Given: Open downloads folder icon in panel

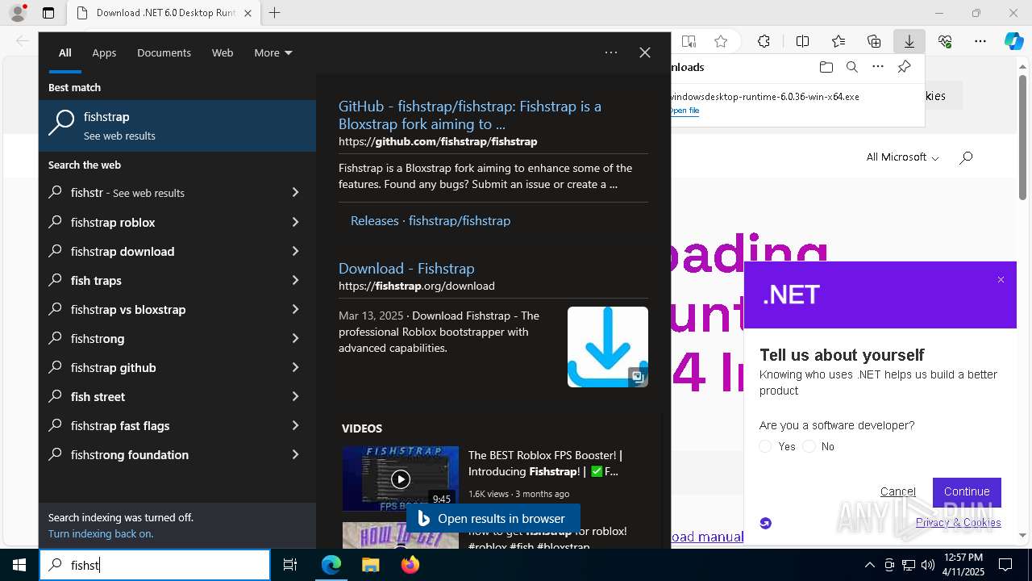Looking at the screenshot, I should click(x=826, y=67).
